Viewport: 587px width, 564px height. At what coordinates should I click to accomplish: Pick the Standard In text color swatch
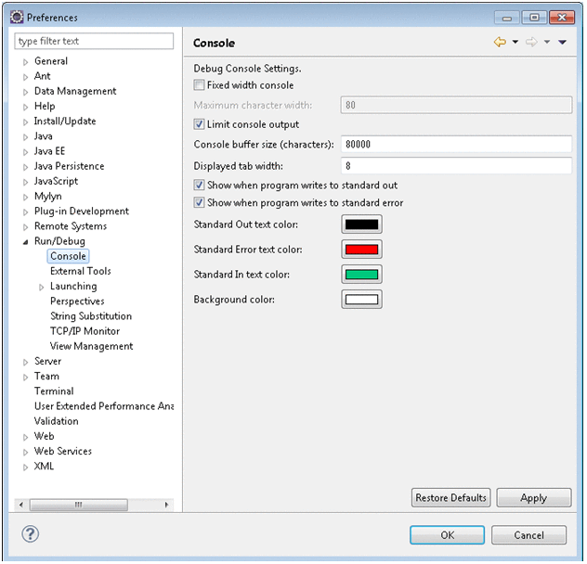[x=362, y=275]
